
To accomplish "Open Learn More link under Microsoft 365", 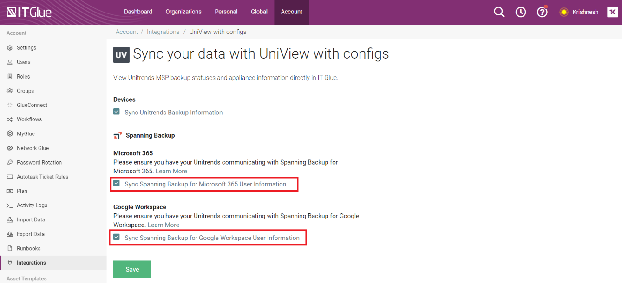I will pos(171,171).
